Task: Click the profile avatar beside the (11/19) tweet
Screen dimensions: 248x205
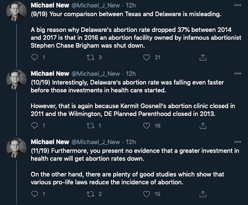Action: click(x=16, y=149)
